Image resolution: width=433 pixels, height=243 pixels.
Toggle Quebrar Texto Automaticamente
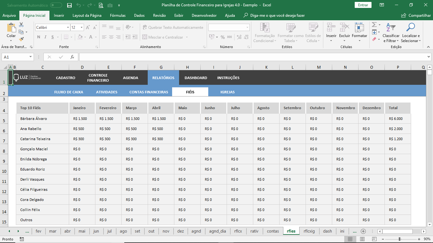click(x=173, y=28)
